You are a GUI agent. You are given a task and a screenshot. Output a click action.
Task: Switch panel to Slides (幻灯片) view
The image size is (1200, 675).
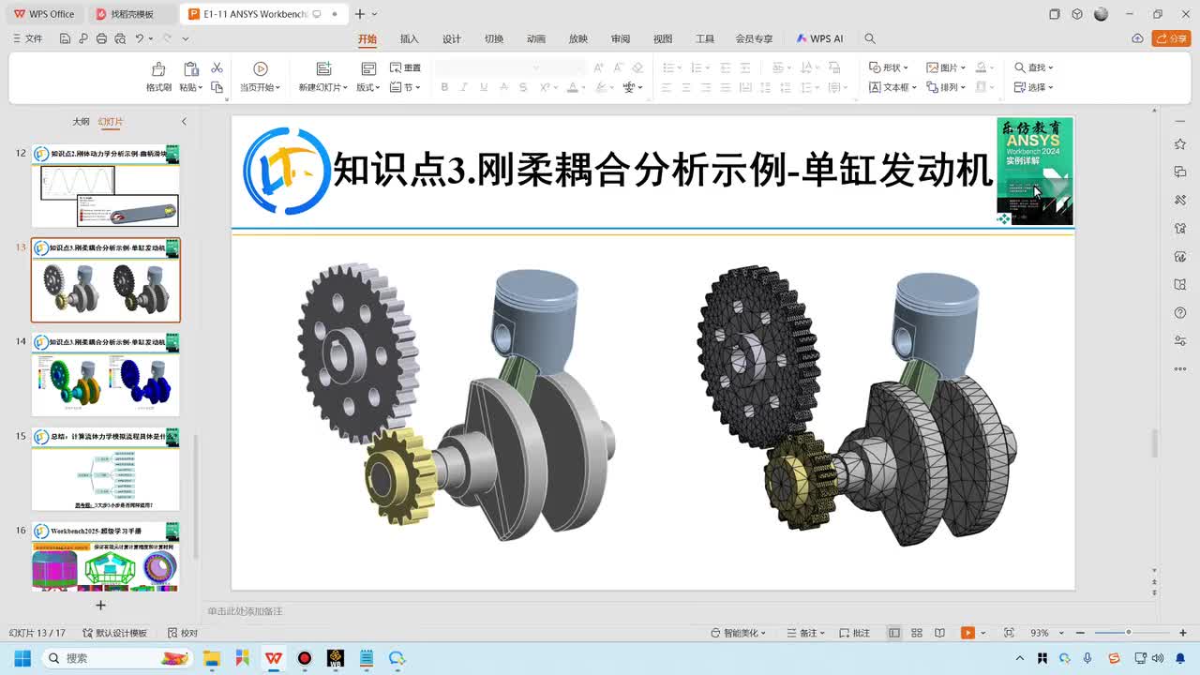point(110,121)
